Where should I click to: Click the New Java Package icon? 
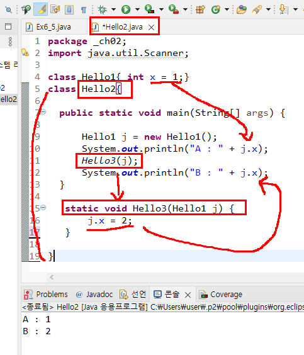[x=200, y=9]
